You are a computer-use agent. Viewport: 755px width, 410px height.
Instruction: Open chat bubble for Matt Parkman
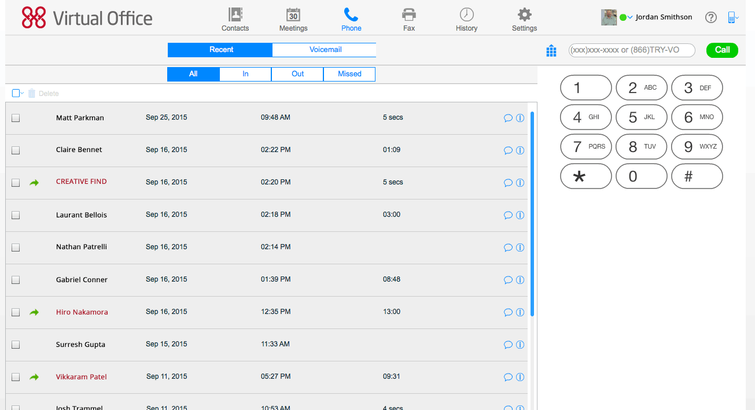[x=508, y=118]
